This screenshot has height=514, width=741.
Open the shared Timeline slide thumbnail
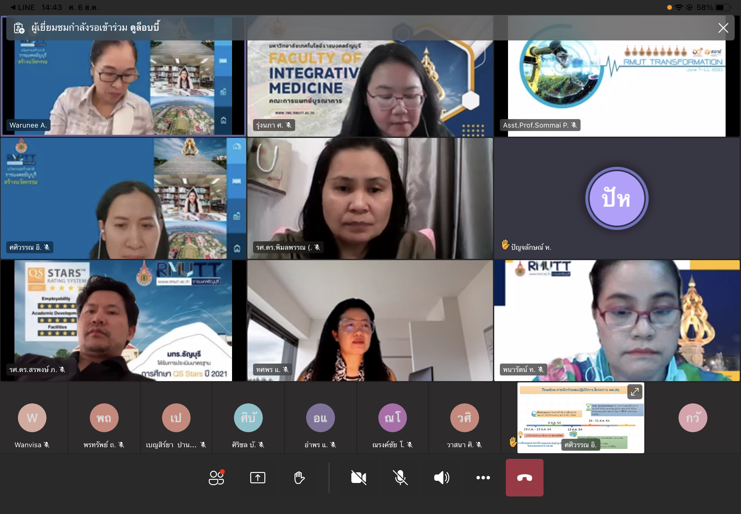(580, 418)
